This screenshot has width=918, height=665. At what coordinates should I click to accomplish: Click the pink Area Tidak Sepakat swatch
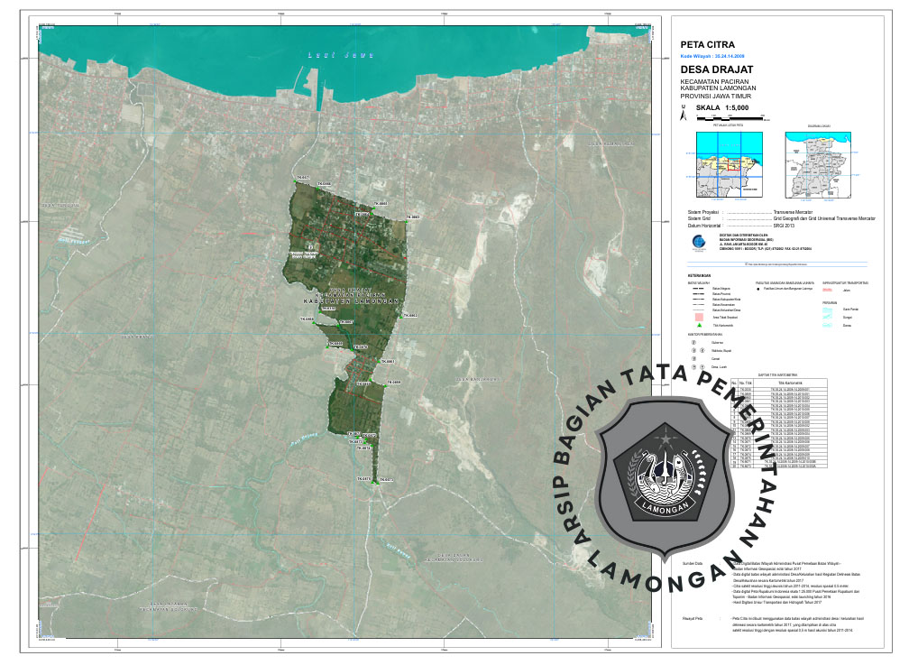pos(698,315)
